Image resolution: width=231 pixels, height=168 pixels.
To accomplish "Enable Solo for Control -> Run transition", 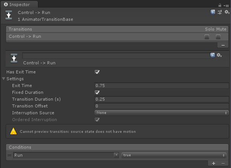I will (x=207, y=37).
